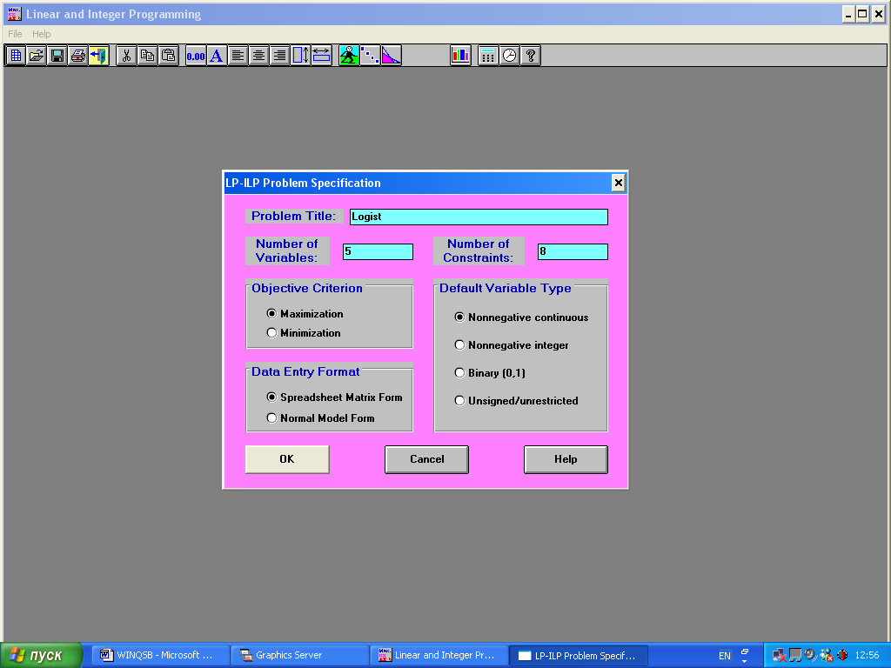Select the center alignment icon
The image size is (891, 668).
point(258,56)
